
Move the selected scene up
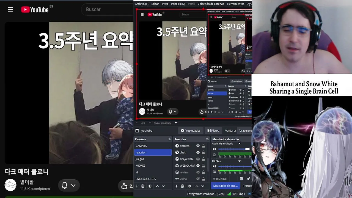click(157, 186)
